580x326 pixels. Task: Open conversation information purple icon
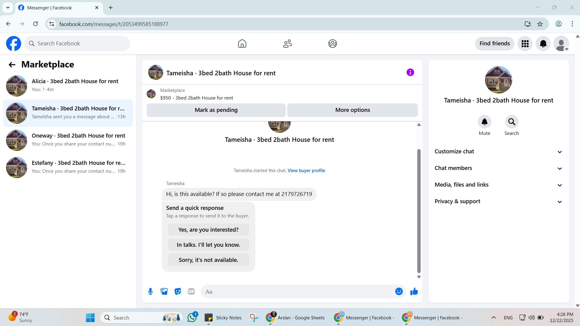(x=410, y=72)
